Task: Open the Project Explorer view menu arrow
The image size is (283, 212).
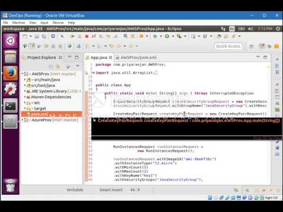Action: (x=78, y=66)
